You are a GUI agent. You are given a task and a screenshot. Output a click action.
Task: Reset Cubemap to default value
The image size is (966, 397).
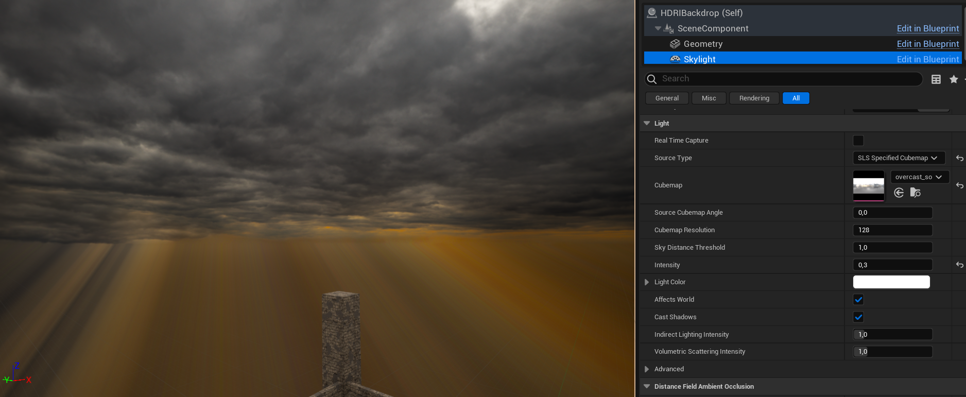960,185
